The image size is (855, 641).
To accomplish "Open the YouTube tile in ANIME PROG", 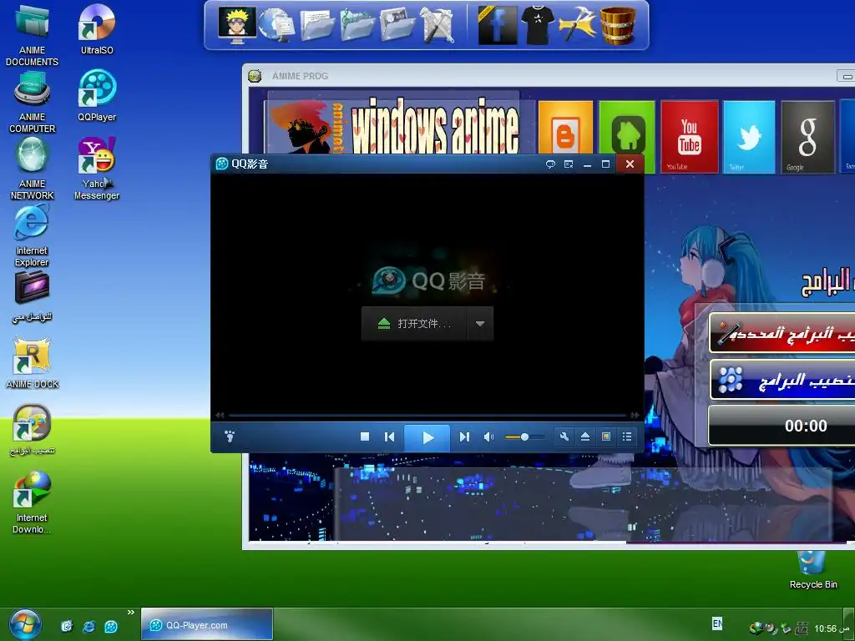I will coord(689,136).
